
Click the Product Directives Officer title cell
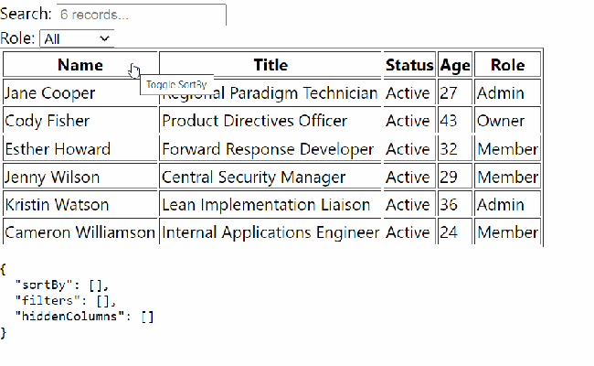click(270, 121)
